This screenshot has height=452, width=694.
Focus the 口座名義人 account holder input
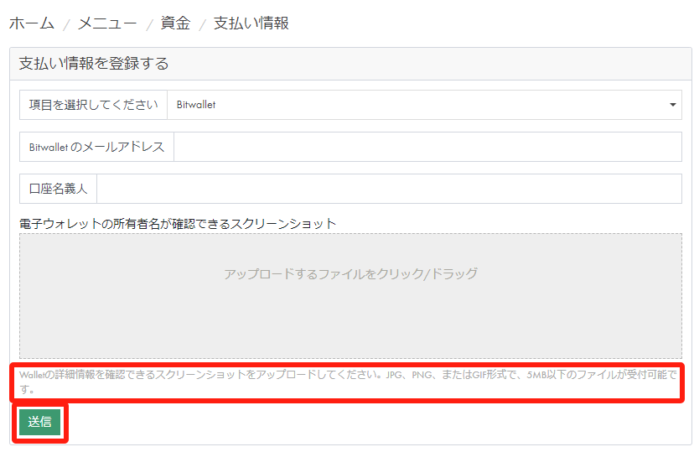(x=389, y=189)
